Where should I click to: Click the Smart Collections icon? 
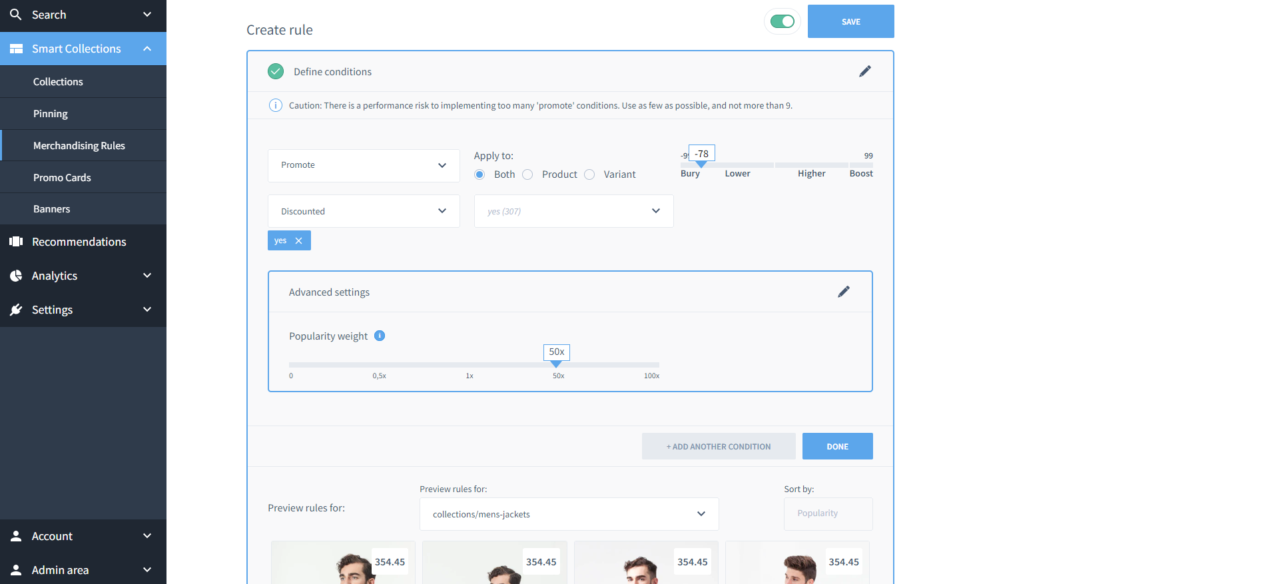[x=16, y=49]
